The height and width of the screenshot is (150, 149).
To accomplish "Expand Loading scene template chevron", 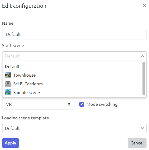I will tap(142, 128).
